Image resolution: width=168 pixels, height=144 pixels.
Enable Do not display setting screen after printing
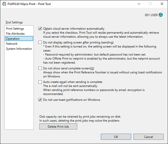coord(40,42)
